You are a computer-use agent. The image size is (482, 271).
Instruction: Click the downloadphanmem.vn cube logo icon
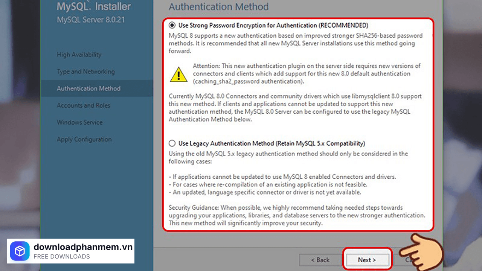(x=20, y=251)
